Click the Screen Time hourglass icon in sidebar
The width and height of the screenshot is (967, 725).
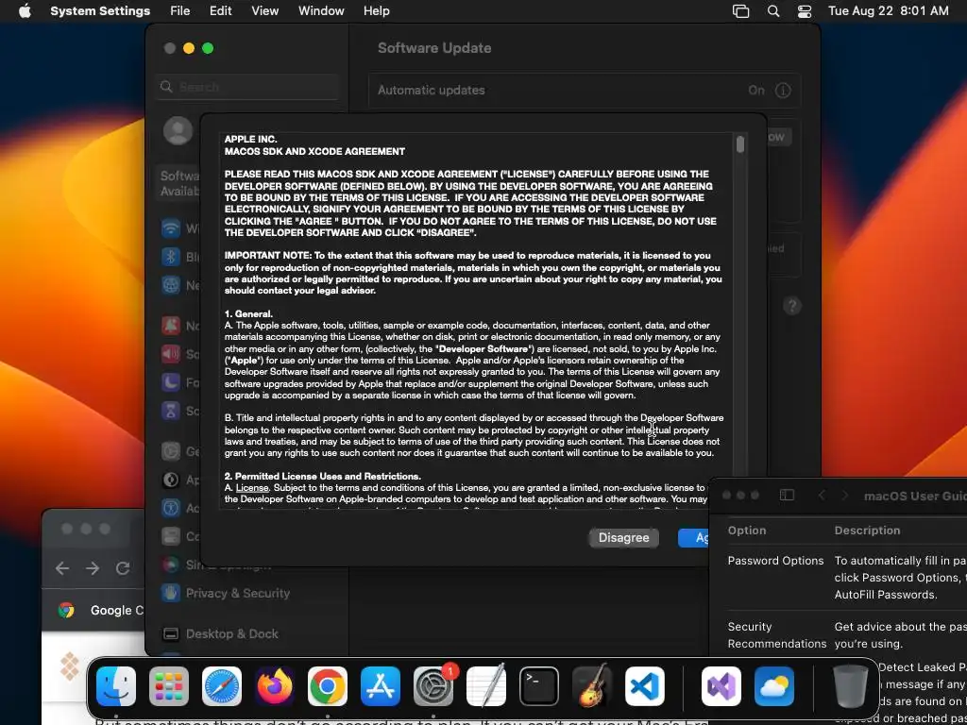(171, 411)
